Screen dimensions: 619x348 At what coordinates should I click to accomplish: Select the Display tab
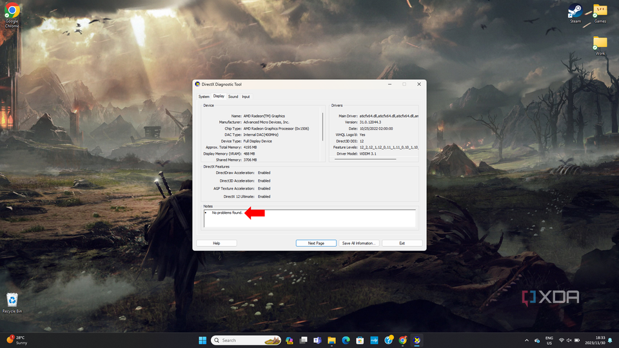219,96
